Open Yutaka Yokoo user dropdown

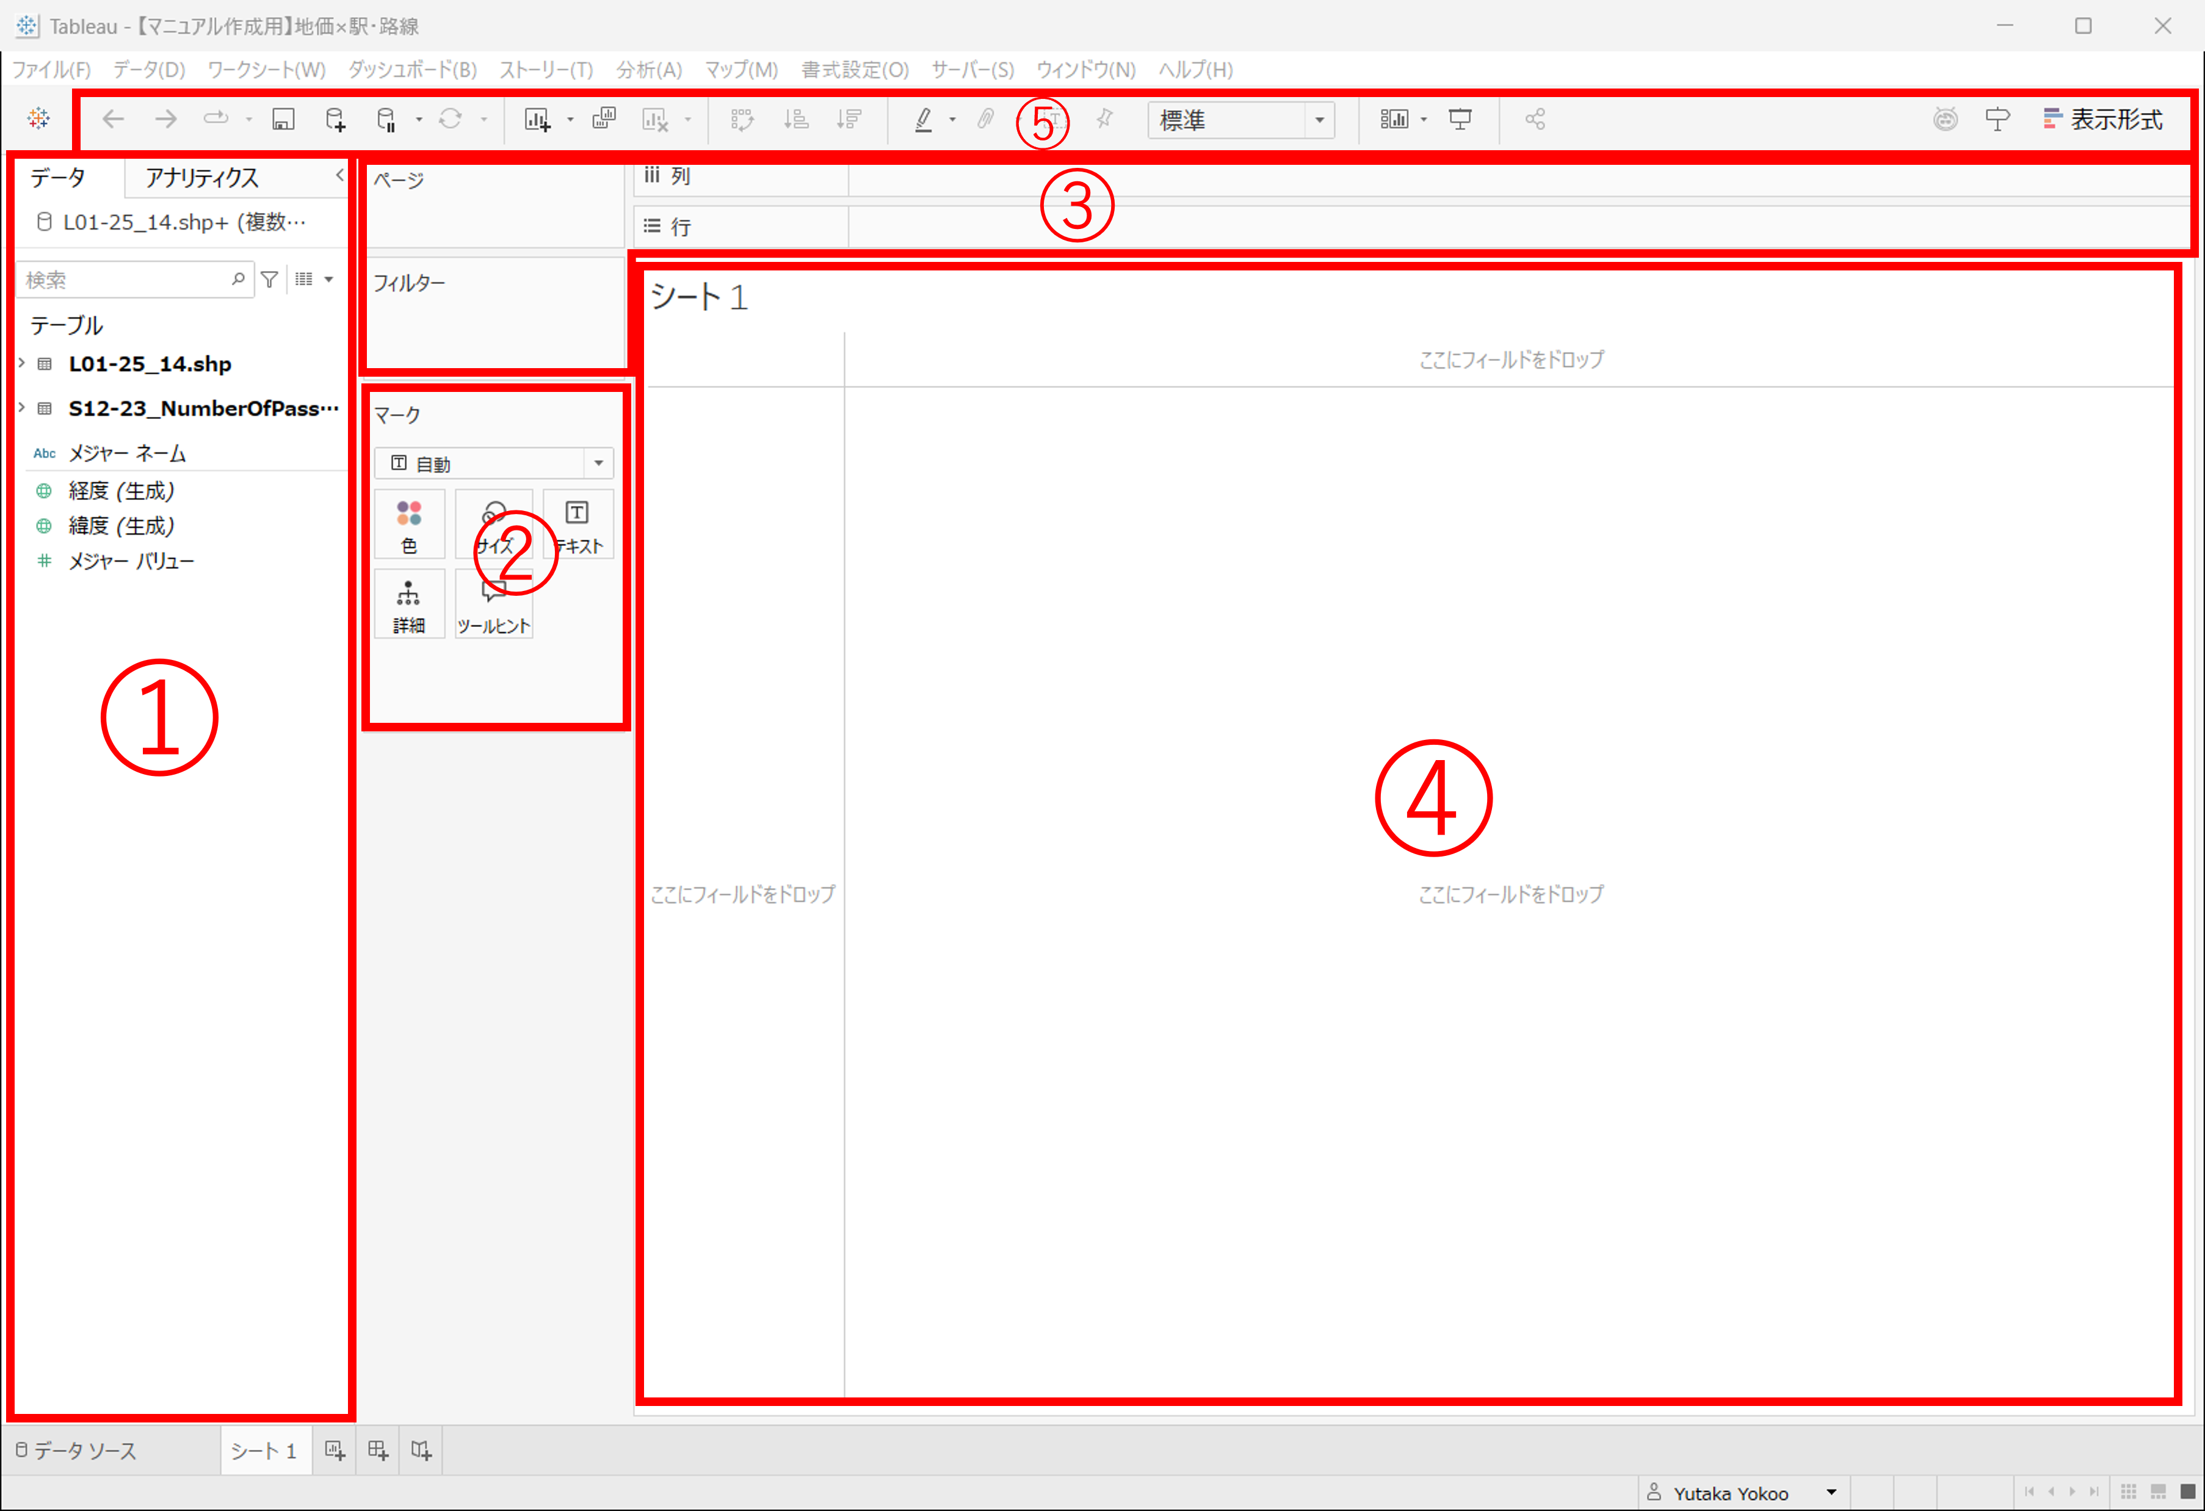click(x=1744, y=1493)
